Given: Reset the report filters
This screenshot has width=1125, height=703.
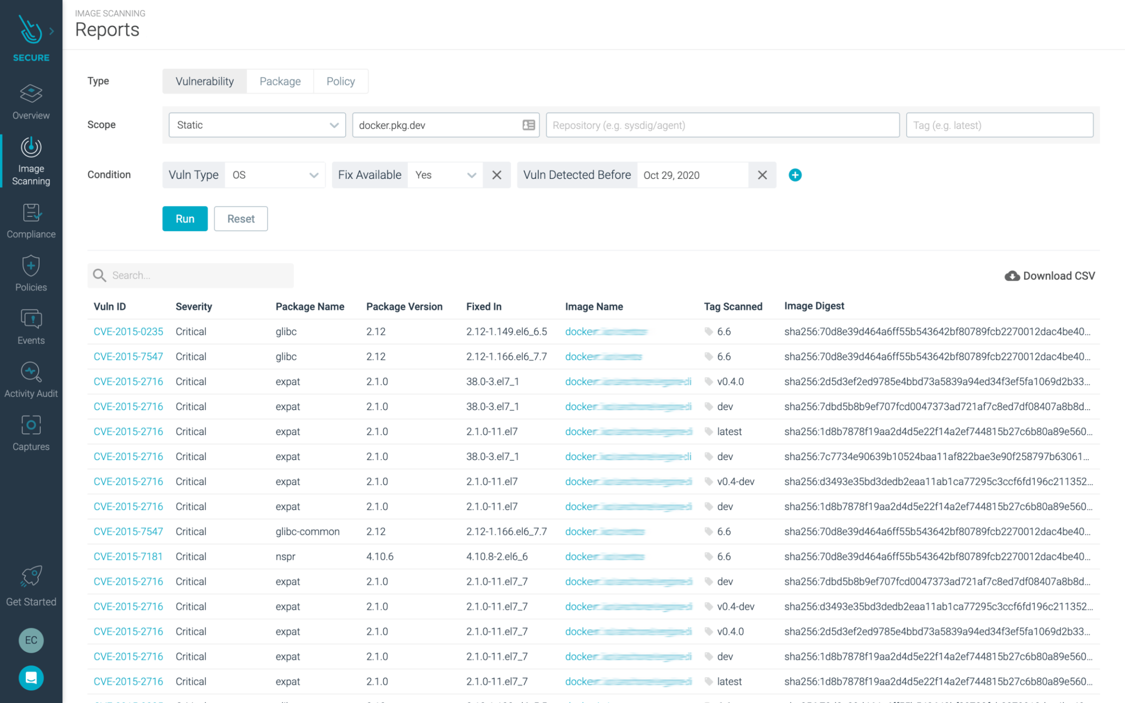Looking at the screenshot, I should pyautogui.click(x=241, y=219).
